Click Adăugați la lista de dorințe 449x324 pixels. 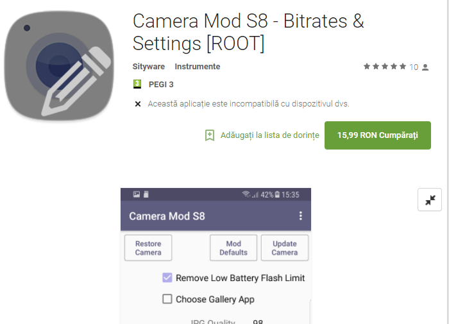point(269,135)
